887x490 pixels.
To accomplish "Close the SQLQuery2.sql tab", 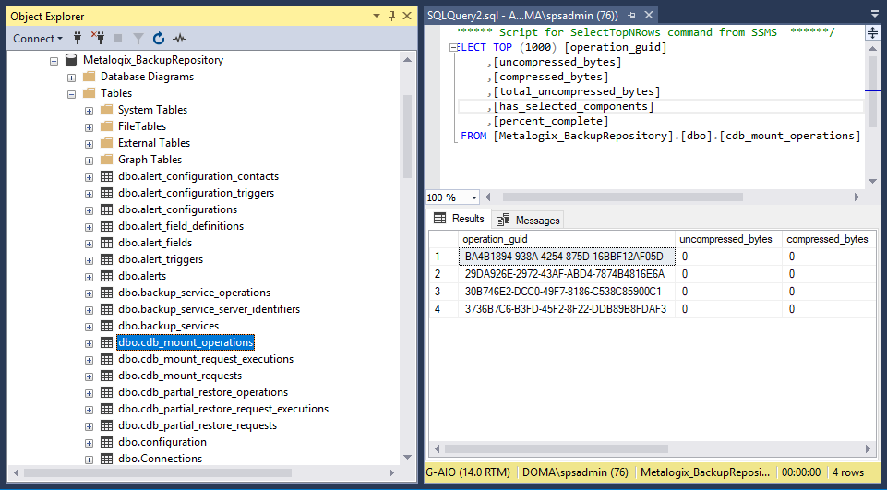I will 648,16.
